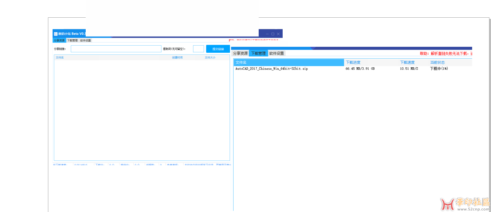The height and width of the screenshot is (212, 491).
Task: Open 分享资源 tab in left window
Action: tap(59, 41)
